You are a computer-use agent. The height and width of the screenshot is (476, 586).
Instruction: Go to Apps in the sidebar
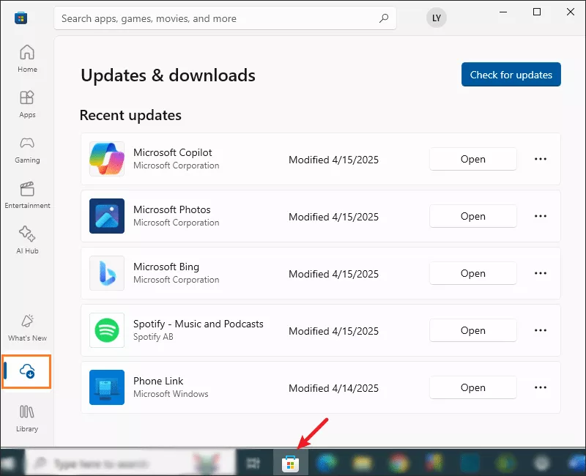pyautogui.click(x=27, y=104)
